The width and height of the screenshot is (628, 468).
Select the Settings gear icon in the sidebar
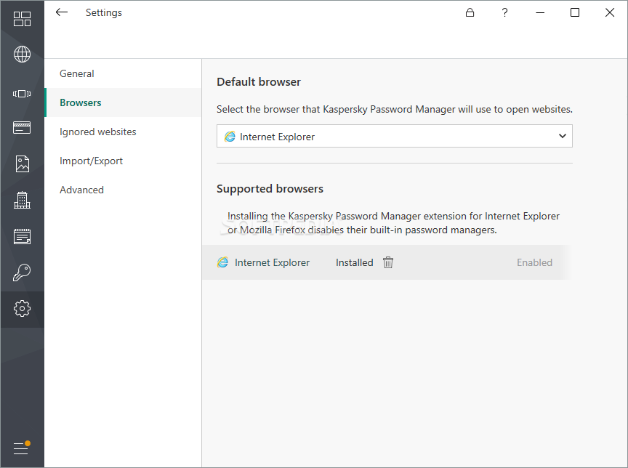(22, 309)
